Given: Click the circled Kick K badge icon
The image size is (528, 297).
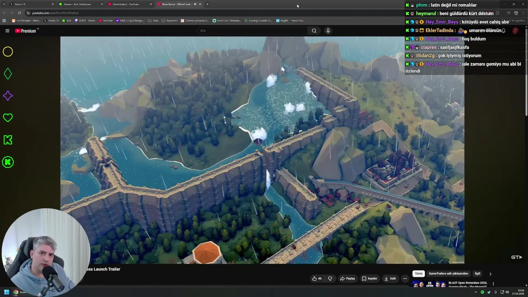Looking at the screenshot, I should [x=8, y=162].
